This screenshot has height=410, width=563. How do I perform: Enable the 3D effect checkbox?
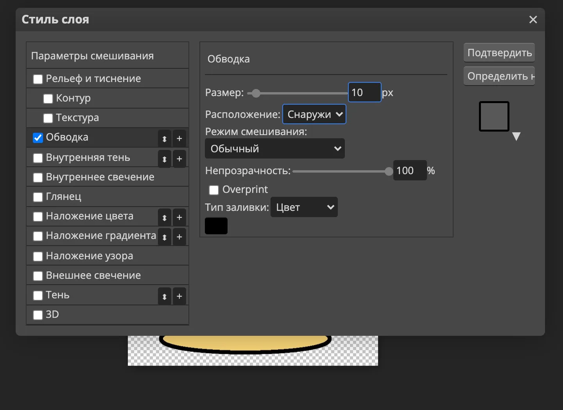38,315
